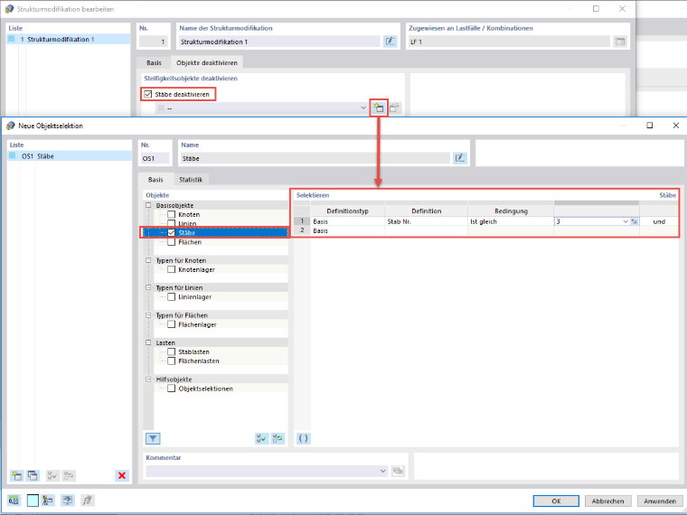Click the red delete X under the Liste panel
The width and height of the screenshot is (687, 515).
click(x=122, y=475)
